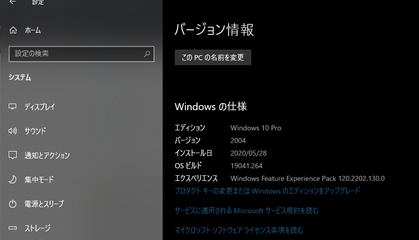Click the ディスプレイ monitor icon

(x=13, y=107)
